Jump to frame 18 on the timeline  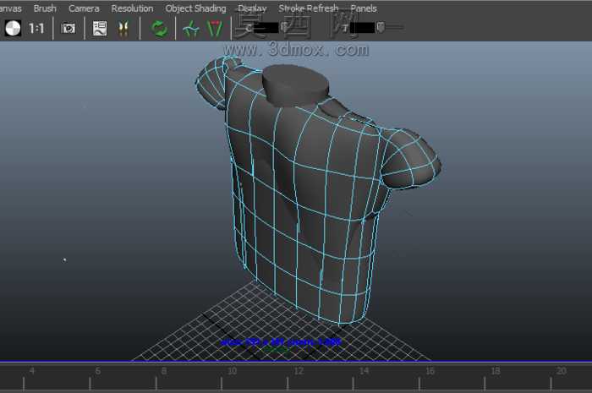pyautogui.click(x=496, y=371)
